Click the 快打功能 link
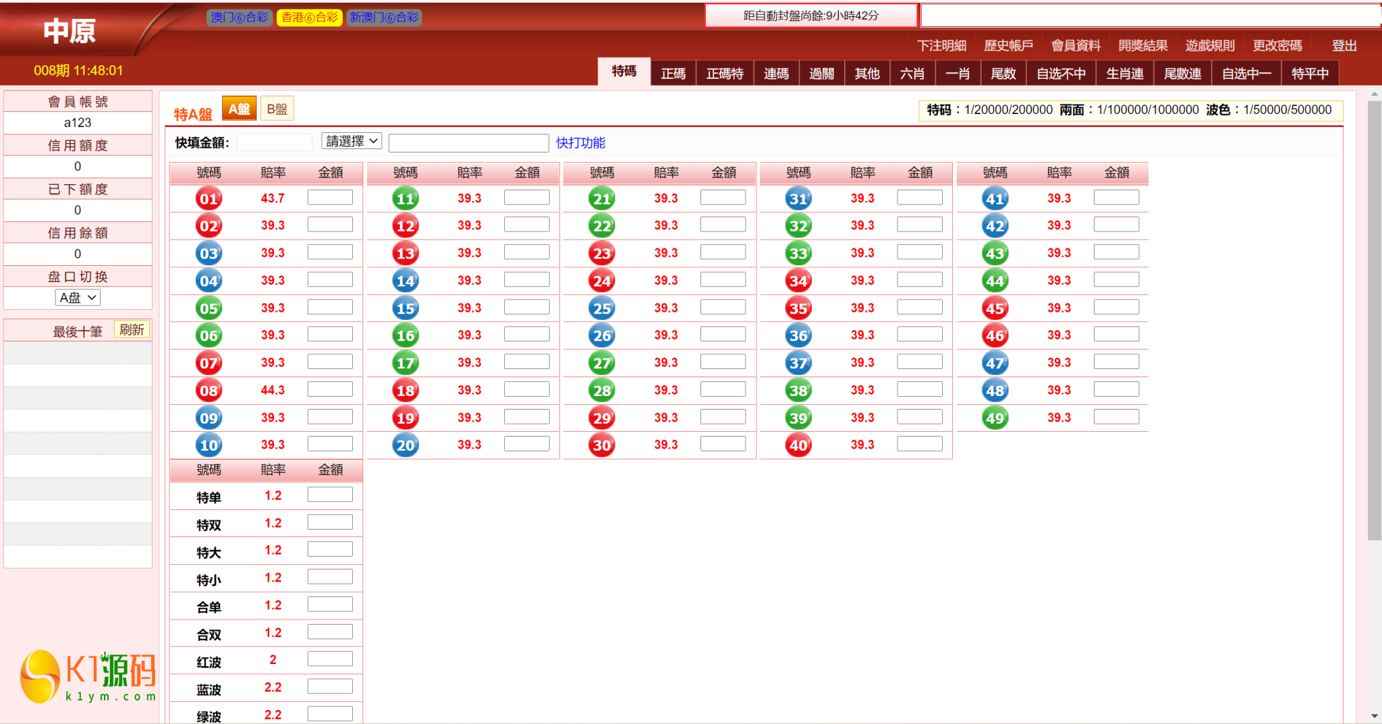The width and height of the screenshot is (1382, 724). click(580, 143)
